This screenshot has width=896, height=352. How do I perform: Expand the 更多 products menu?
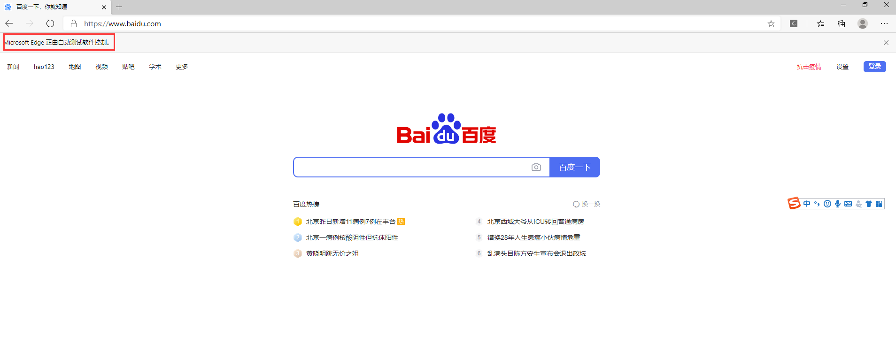pyautogui.click(x=182, y=67)
